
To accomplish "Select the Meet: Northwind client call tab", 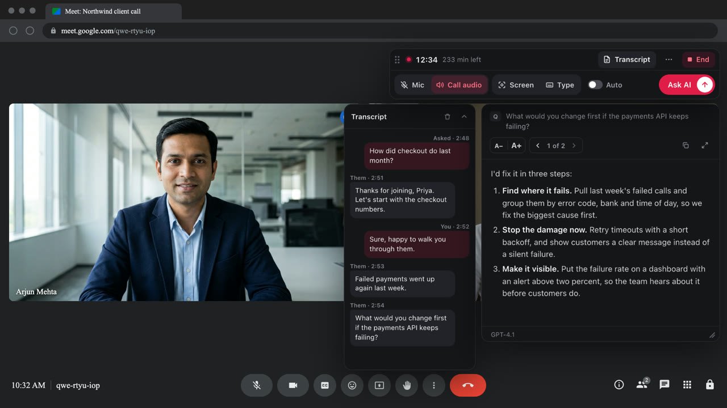I will coord(114,11).
